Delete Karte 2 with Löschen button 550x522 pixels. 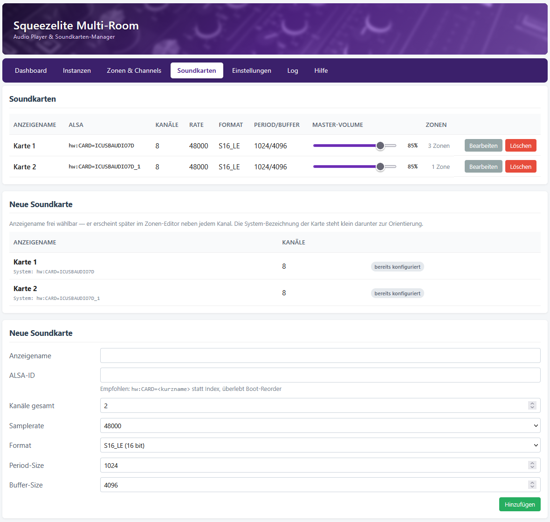(x=521, y=167)
